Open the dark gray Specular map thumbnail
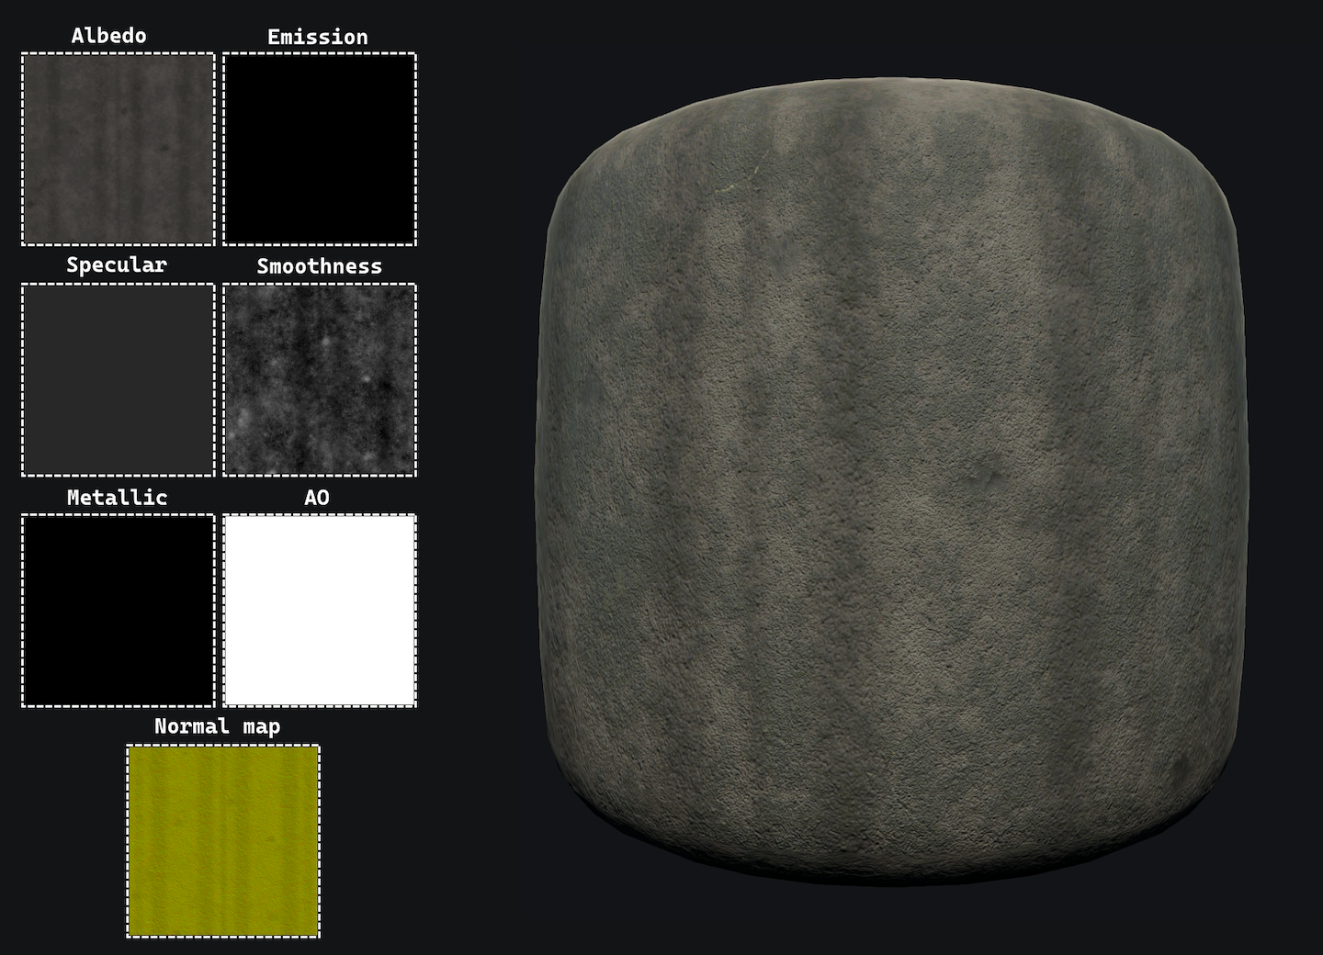The height and width of the screenshot is (955, 1323). point(118,380)
